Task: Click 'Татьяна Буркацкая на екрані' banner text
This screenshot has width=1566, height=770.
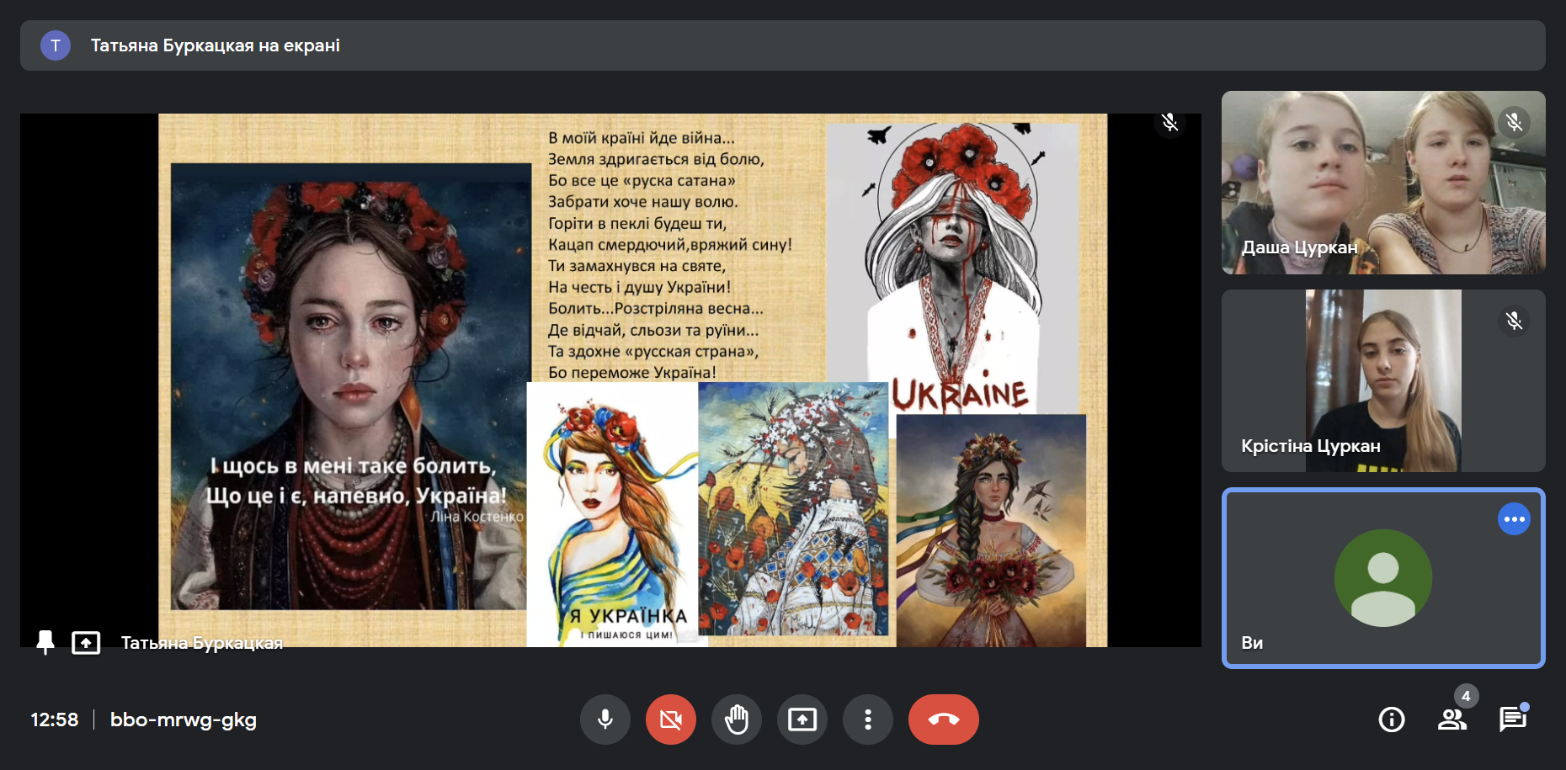Action: pyautogui.click(x=216, y=45)
